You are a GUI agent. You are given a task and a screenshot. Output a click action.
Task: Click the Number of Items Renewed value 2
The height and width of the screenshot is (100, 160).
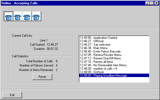pyautogui.click(x=57, y=70)
